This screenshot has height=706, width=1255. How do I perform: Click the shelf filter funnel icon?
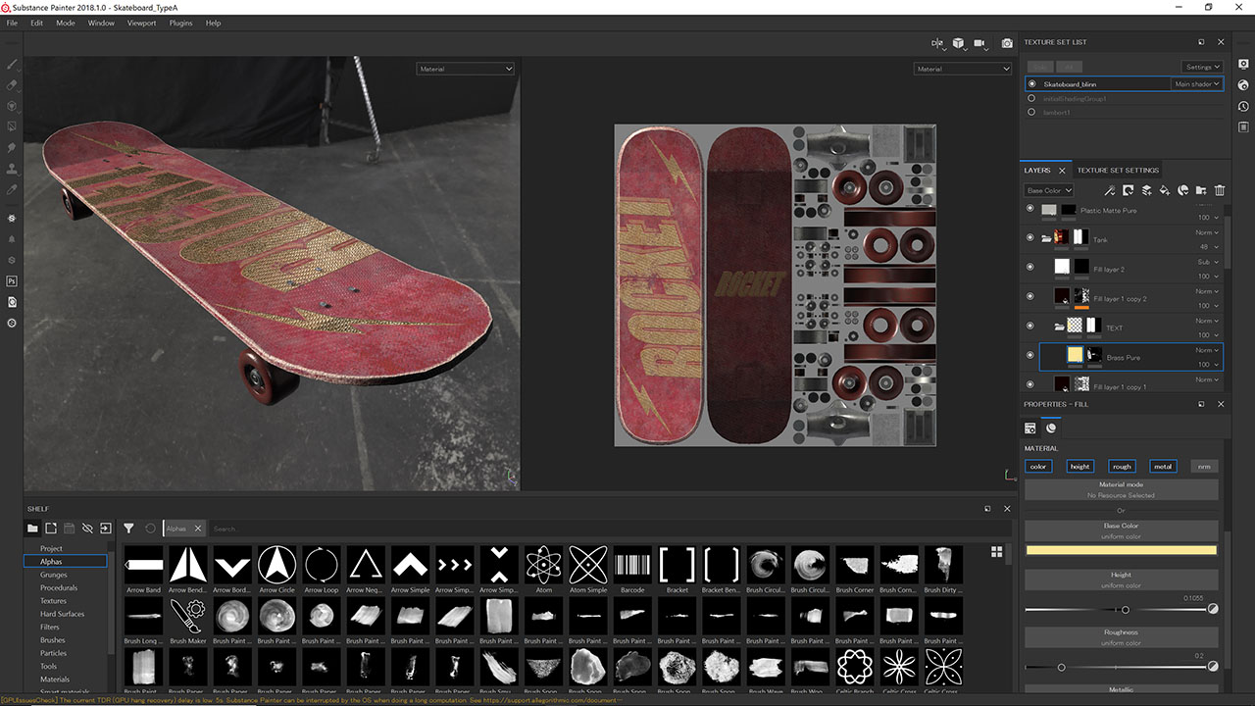click(128, 529)
